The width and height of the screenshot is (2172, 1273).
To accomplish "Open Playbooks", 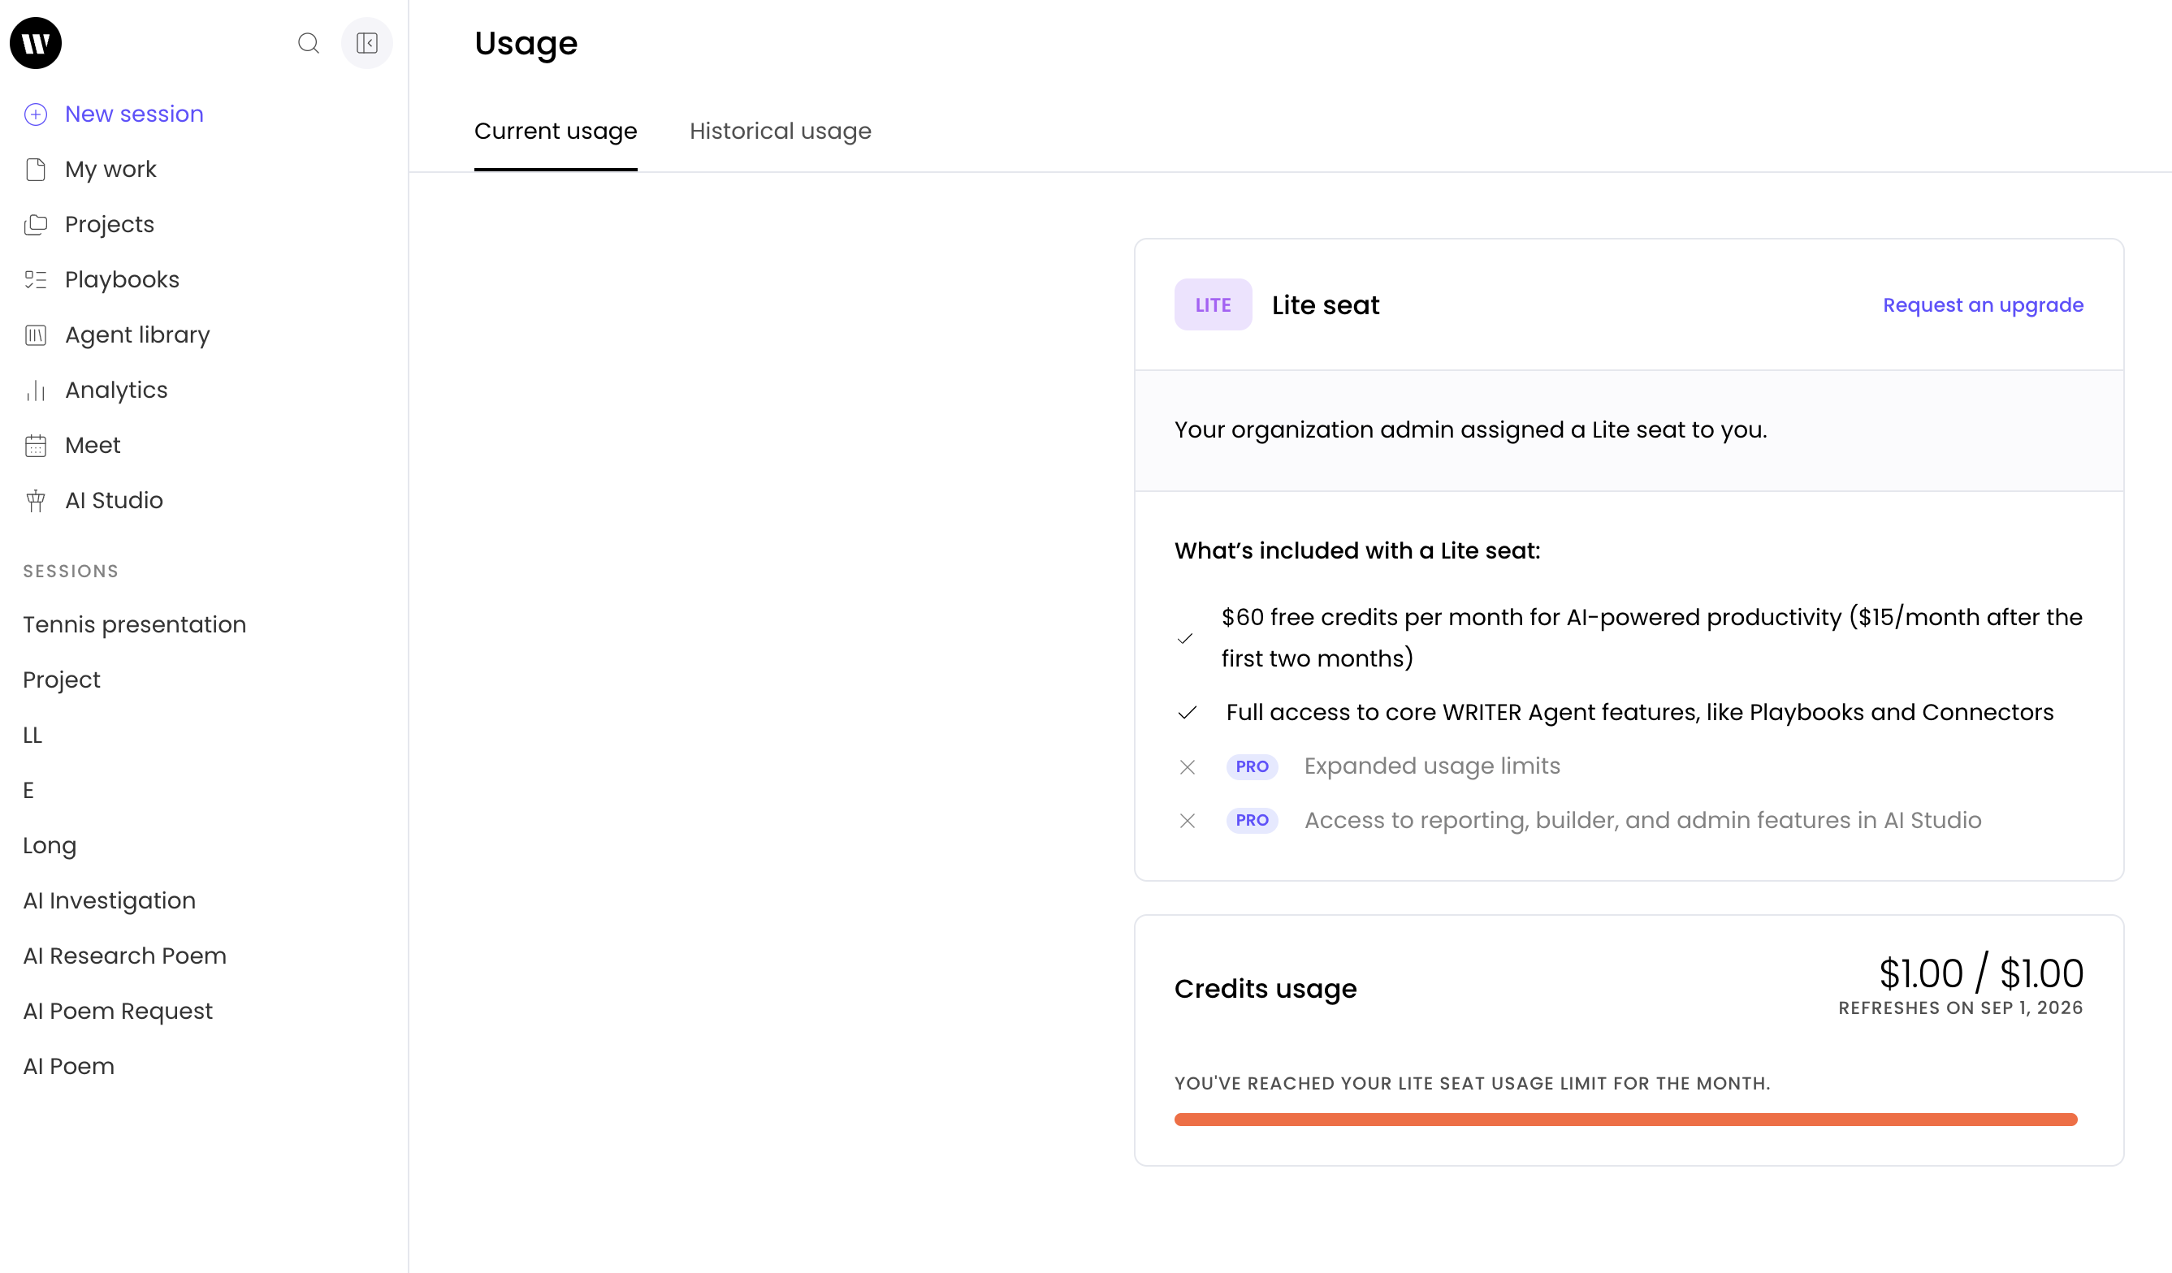I will (x=122, y=280).
